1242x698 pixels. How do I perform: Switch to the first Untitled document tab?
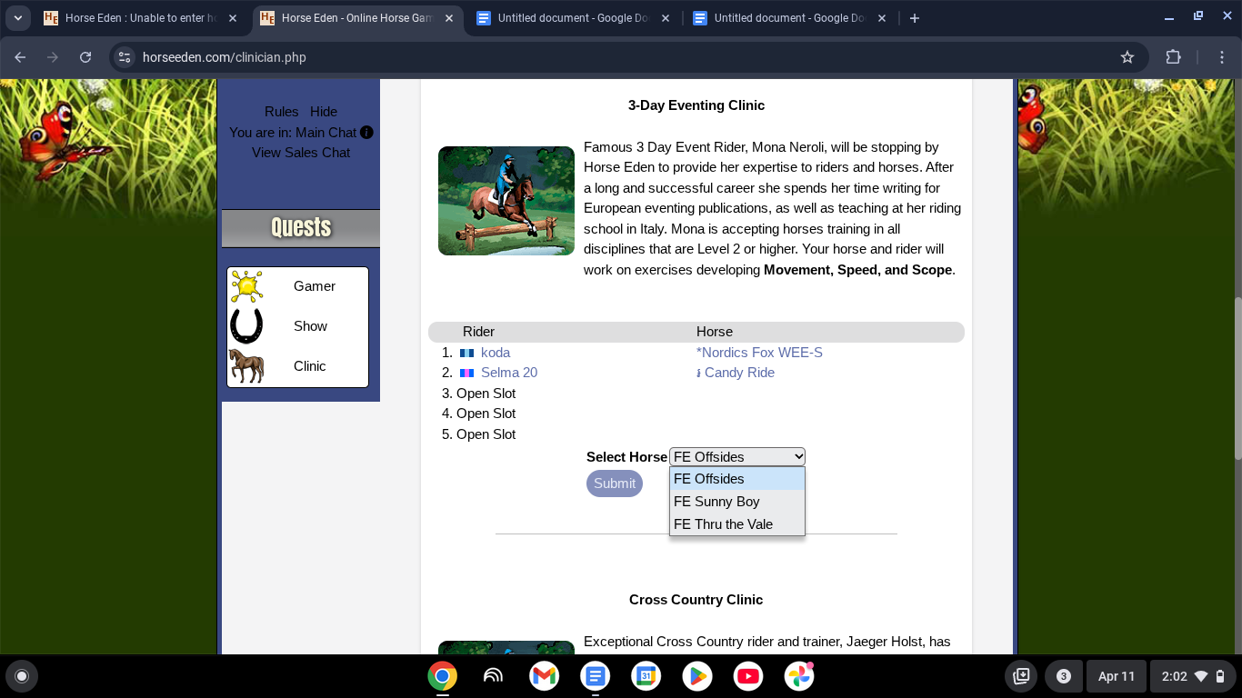574,18
